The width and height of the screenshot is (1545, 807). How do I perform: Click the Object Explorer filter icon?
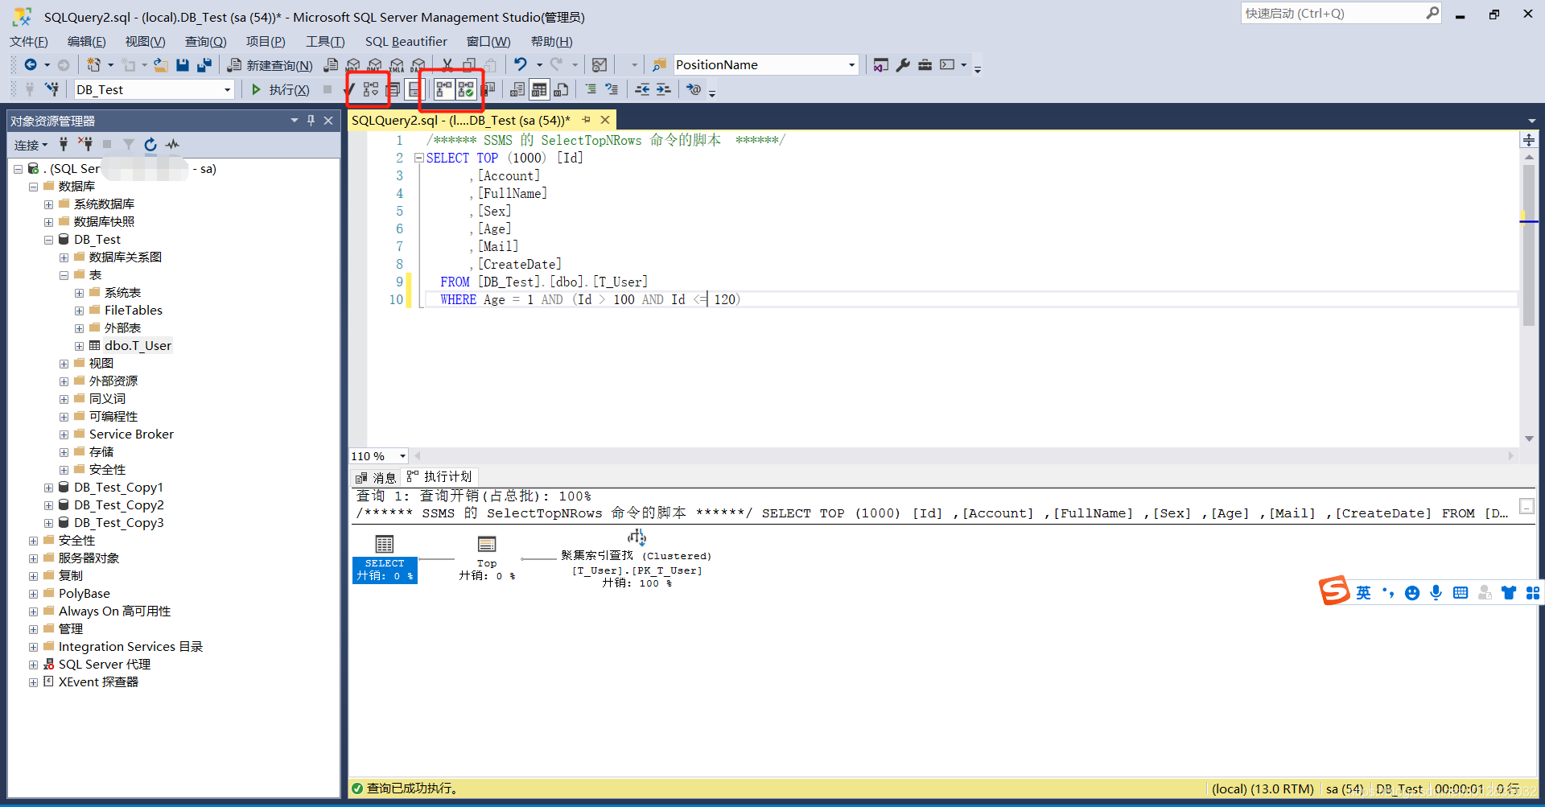[x=129, y=145]
